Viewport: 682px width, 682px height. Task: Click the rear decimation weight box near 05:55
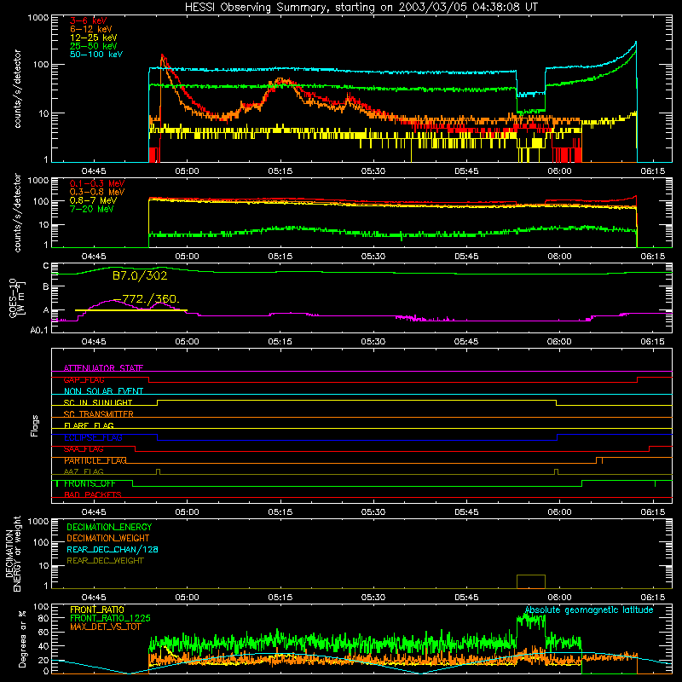530,581
